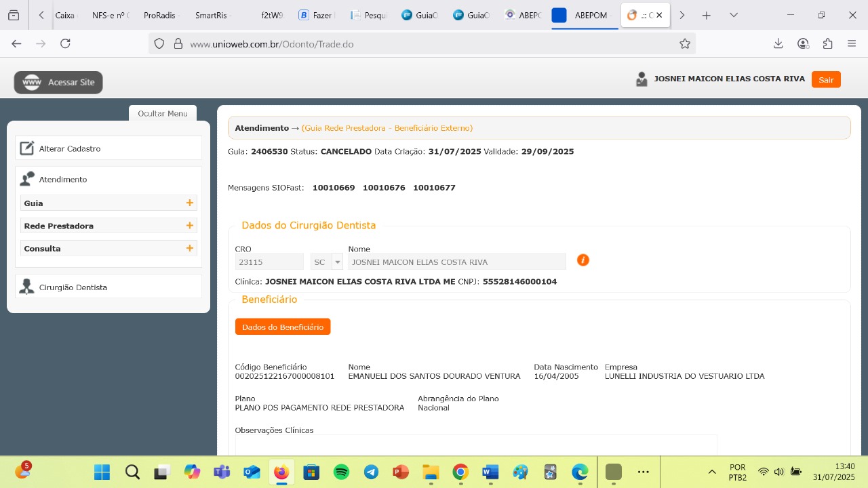Bookmark this page with the star icon
This screenshot has width=868, height=488.
click(685, 44)
